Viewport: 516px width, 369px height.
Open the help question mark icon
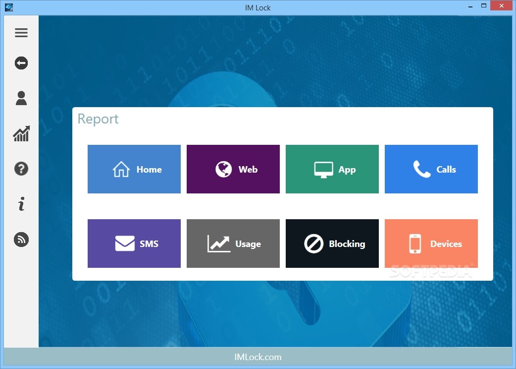tap(21, 169)
